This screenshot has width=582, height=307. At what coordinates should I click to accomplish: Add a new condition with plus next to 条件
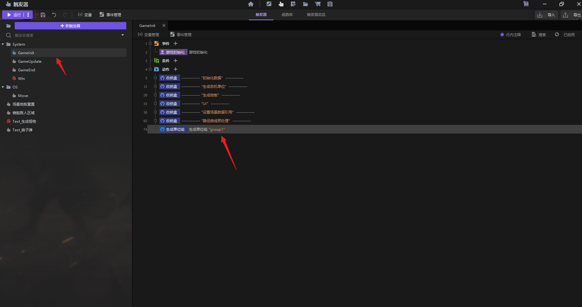tap(176, 61)
